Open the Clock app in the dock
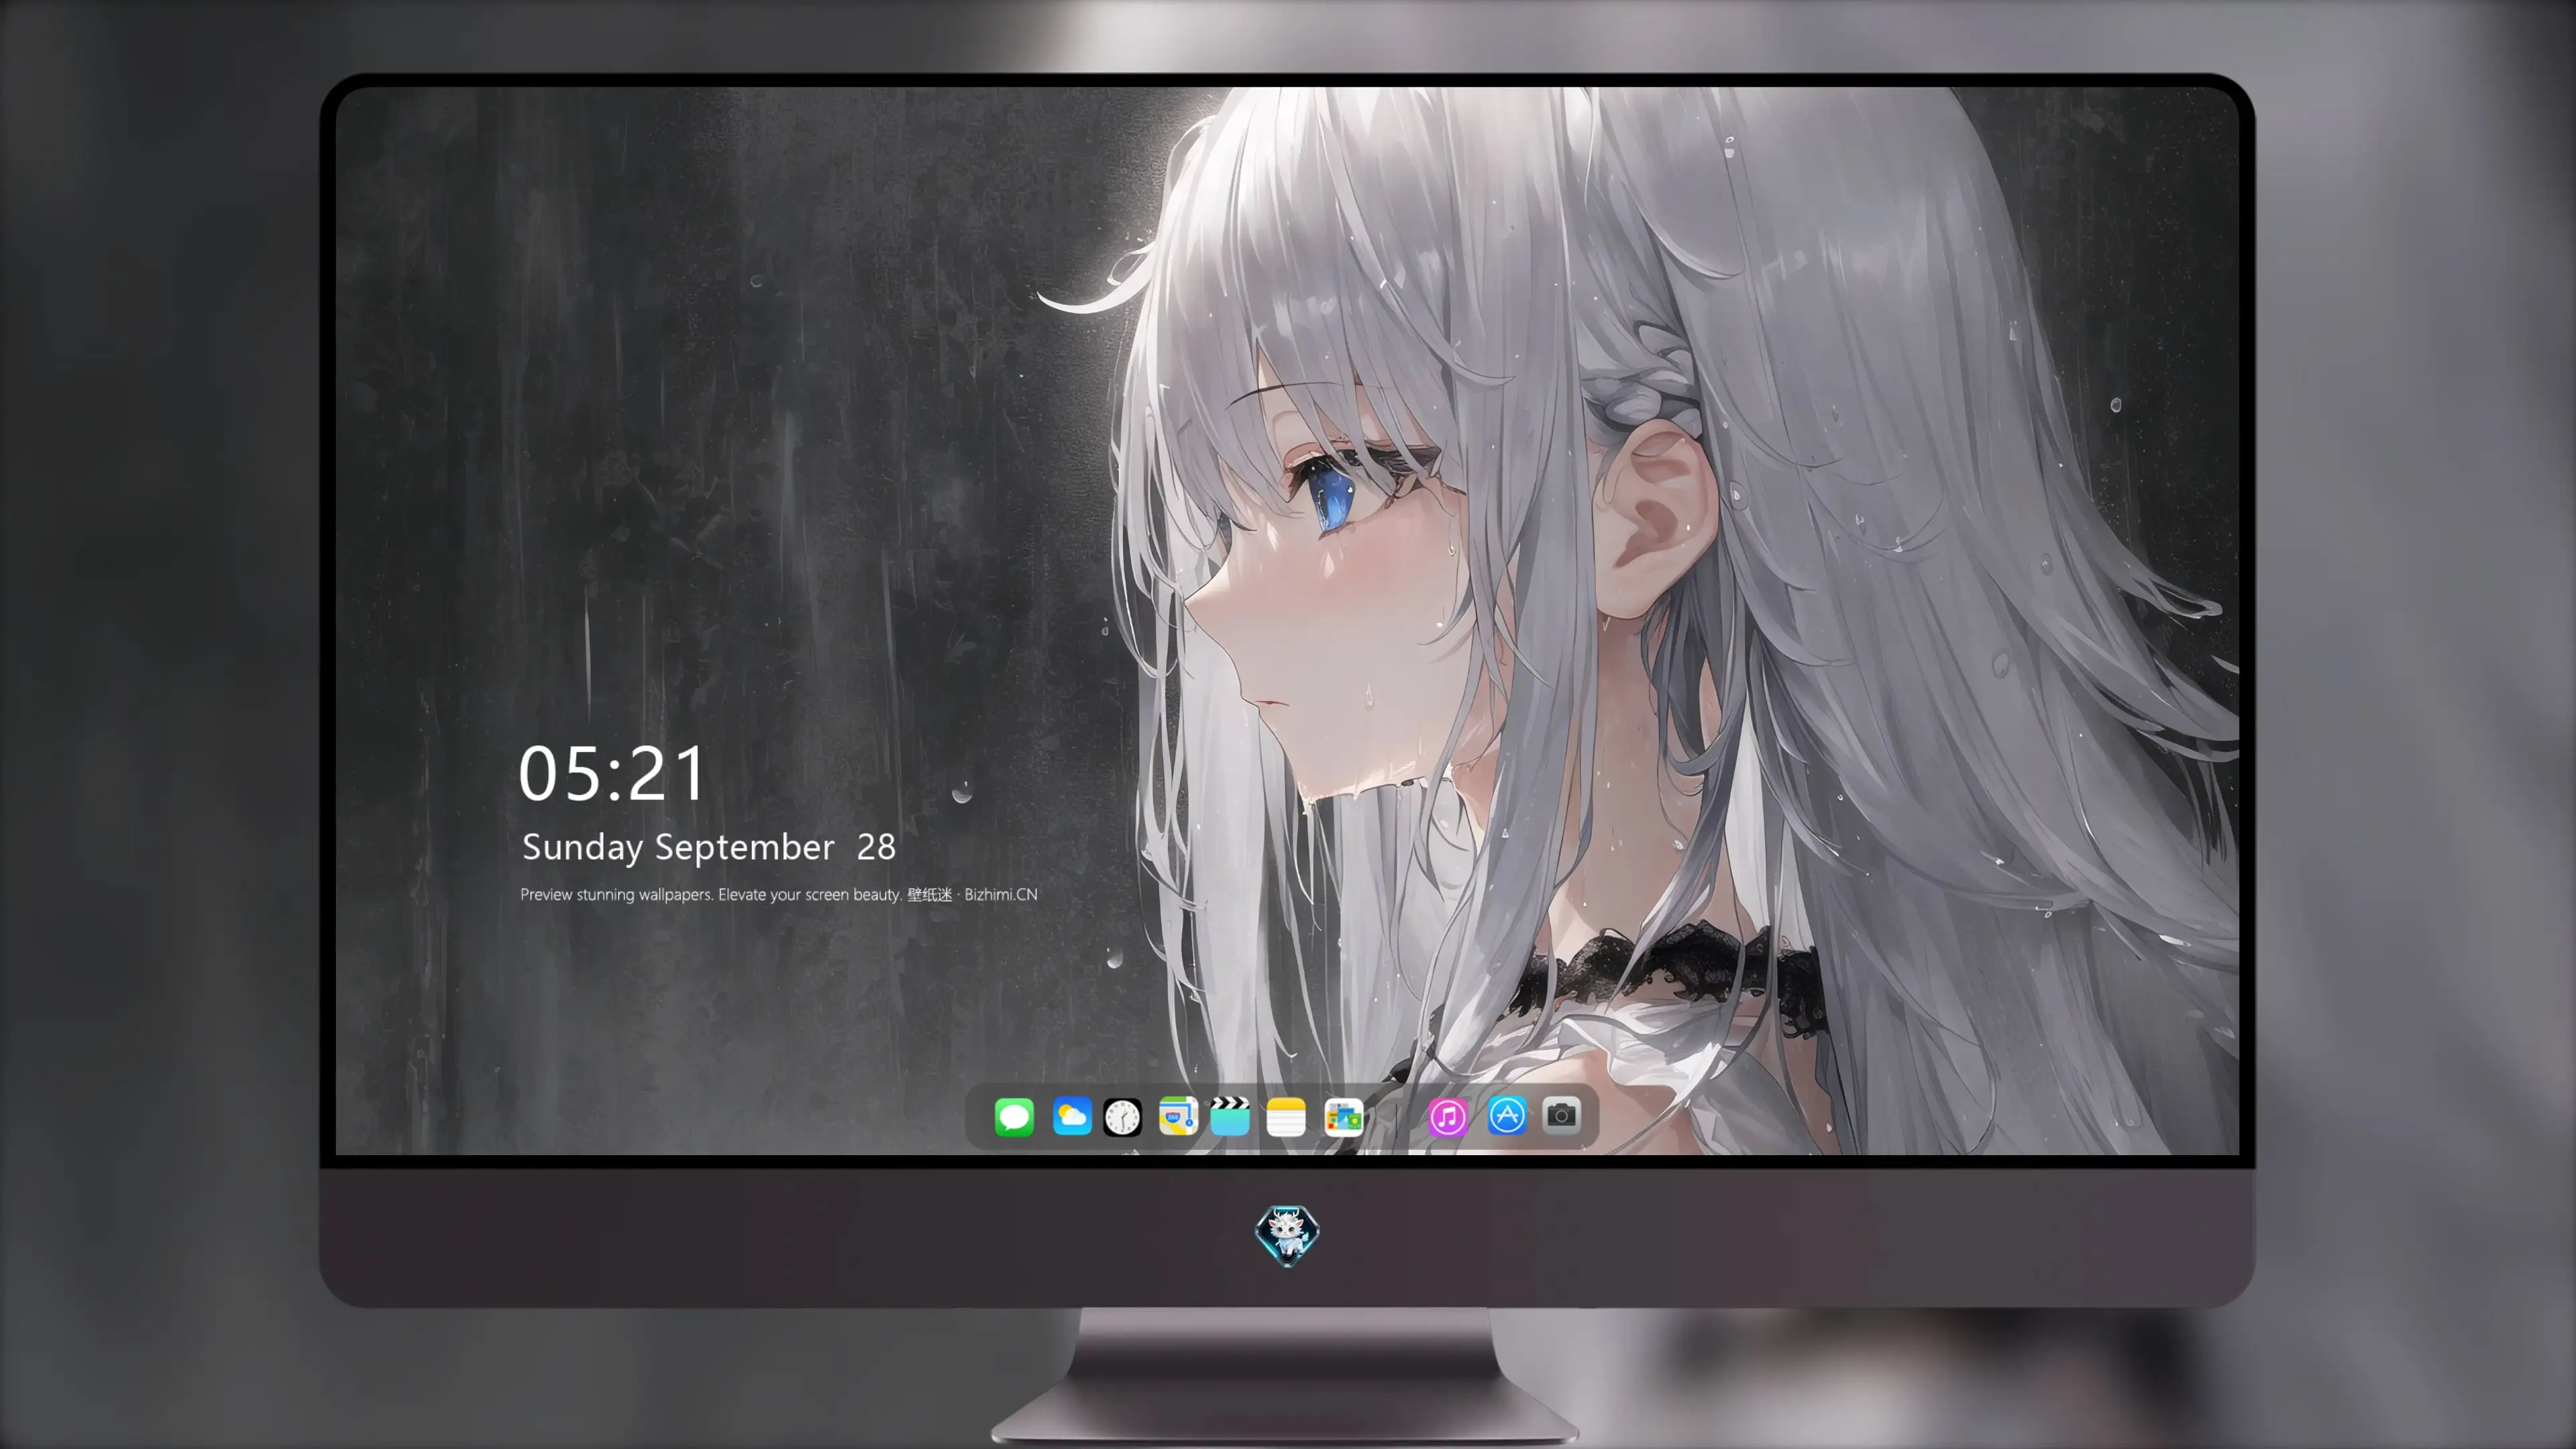This screenshot has width=2576, height=1449. (x=1122, y=1117)
